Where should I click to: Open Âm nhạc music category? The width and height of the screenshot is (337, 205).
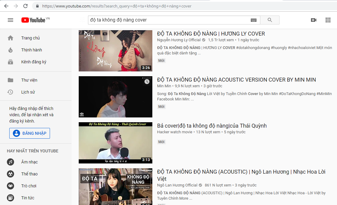coord(29,162)
